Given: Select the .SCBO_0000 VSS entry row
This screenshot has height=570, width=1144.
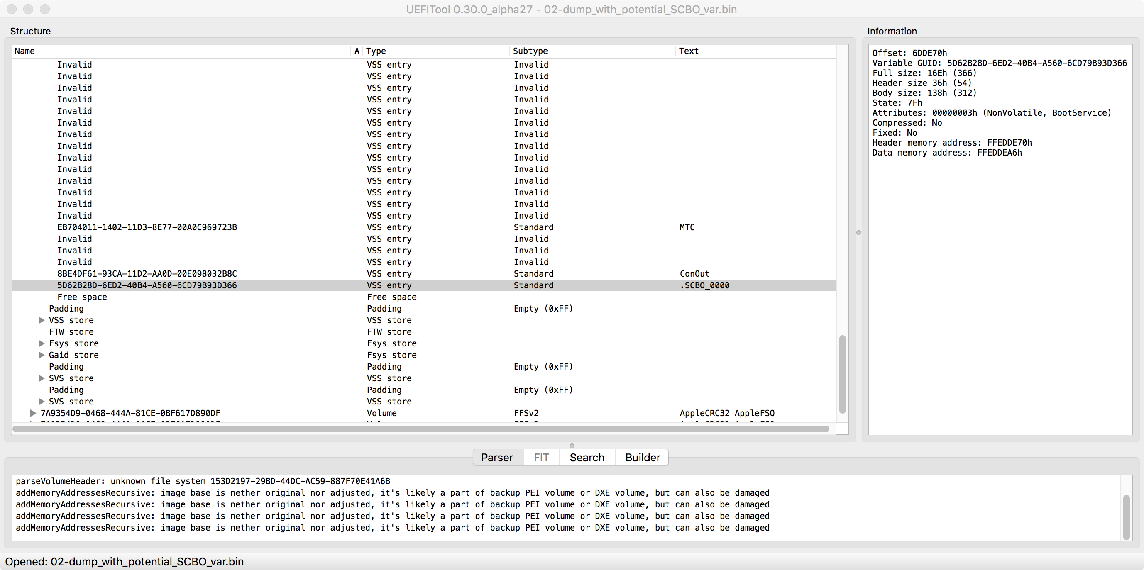Looking at the screenshot, I should [147, 285].
